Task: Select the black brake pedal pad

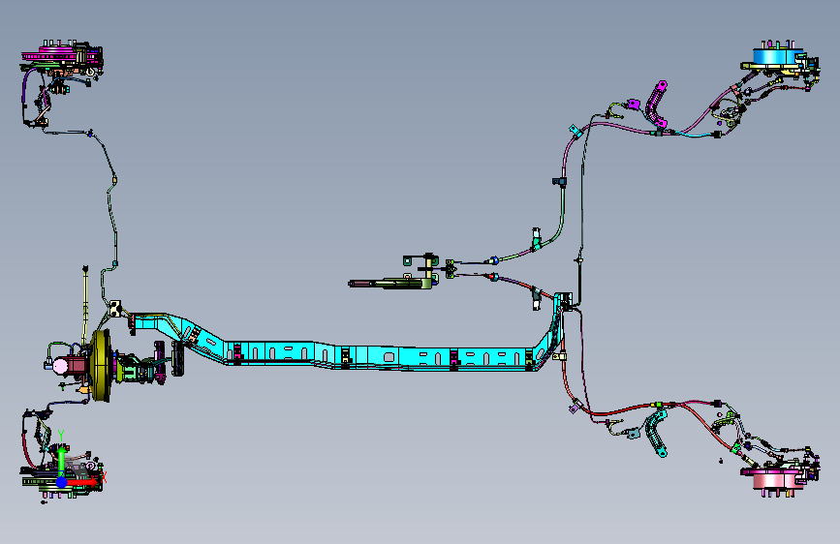Action: [178, 358]
